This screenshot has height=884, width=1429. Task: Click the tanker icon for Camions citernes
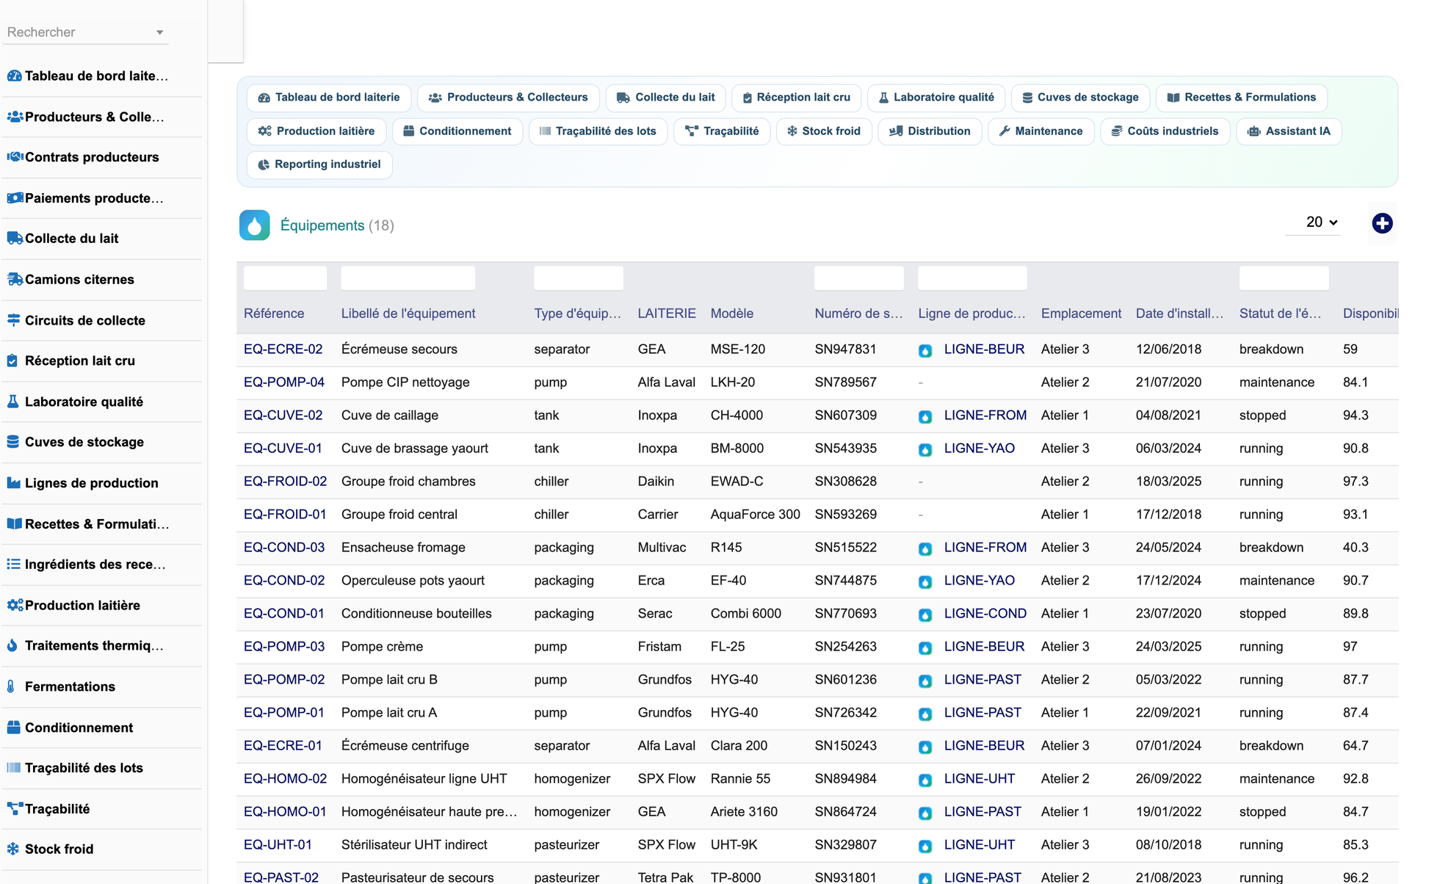tap(14, 279)
